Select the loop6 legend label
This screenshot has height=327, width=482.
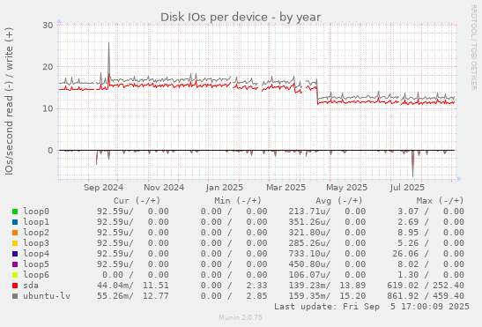coord(36,275)
